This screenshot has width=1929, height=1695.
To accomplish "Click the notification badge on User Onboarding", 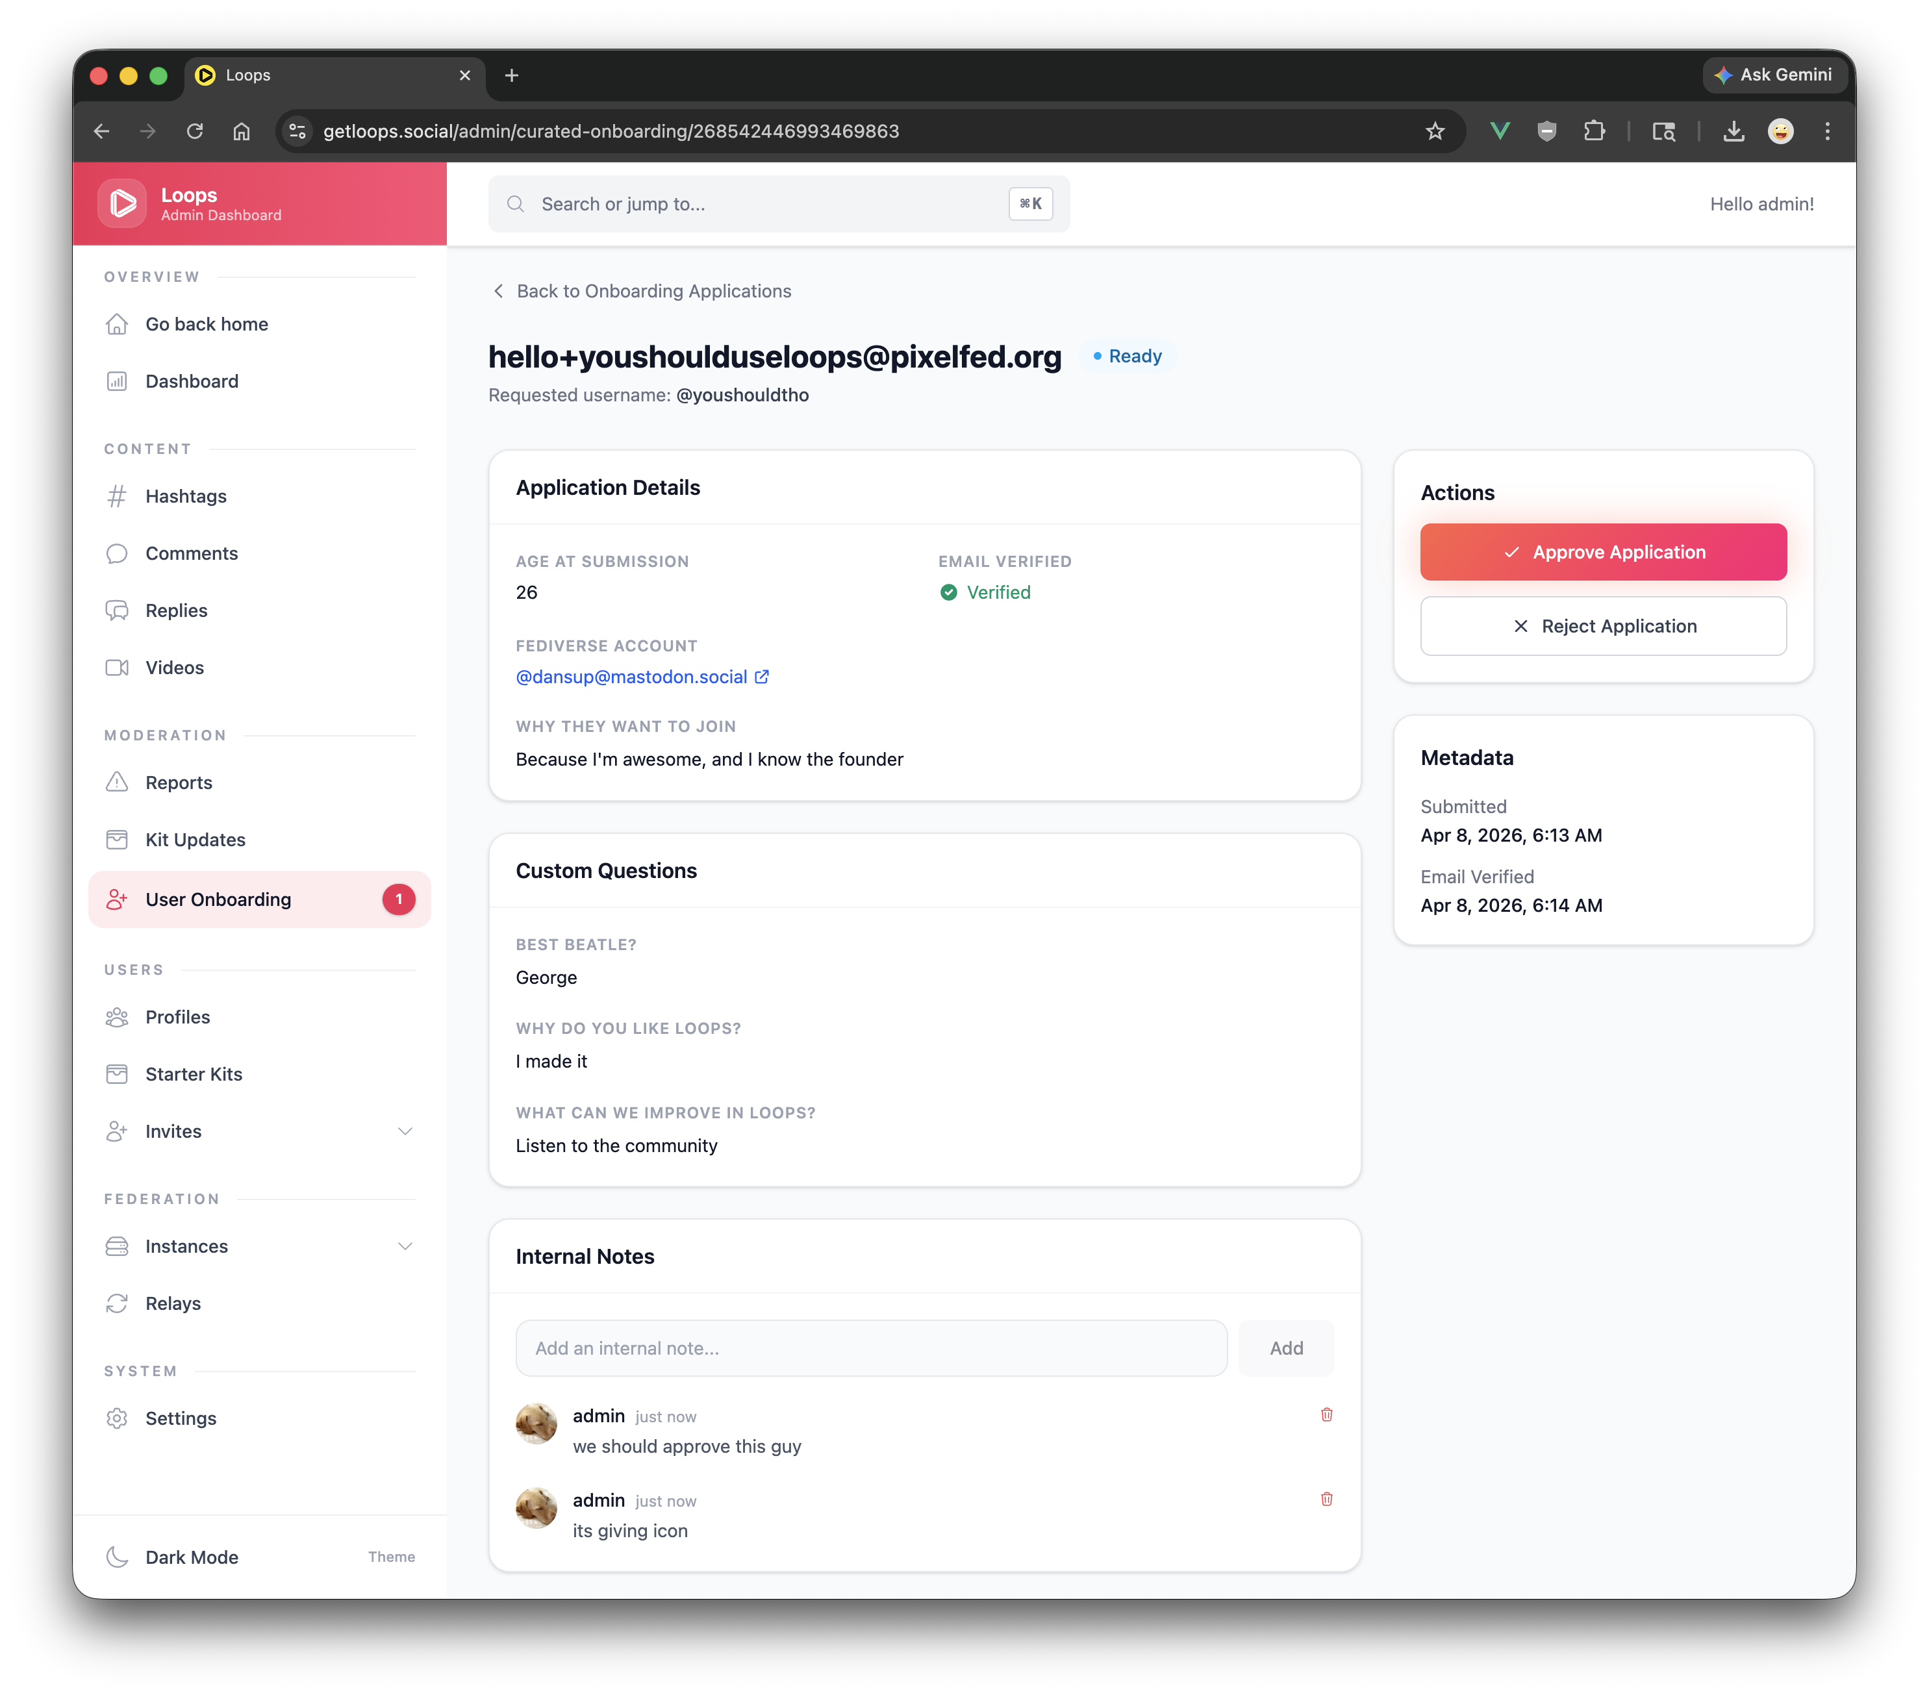I will pos(398,899).
